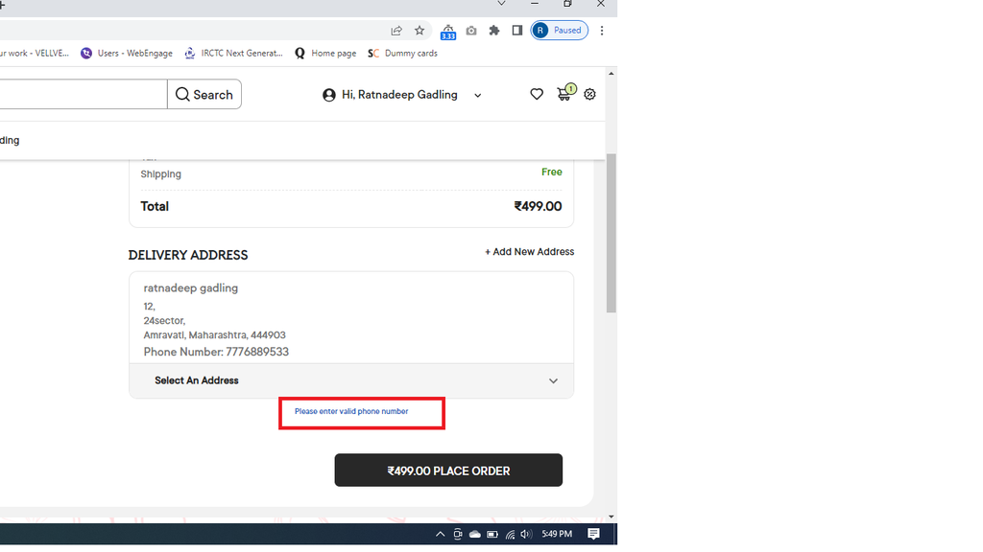983x552 pixels.
Task: Click the + Add New Address link
Action: [x=529, y=252]
